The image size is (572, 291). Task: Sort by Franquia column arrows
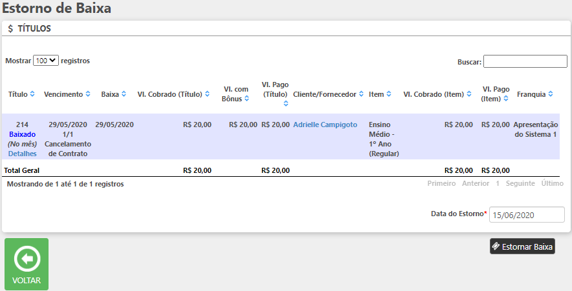coord(551,94)
